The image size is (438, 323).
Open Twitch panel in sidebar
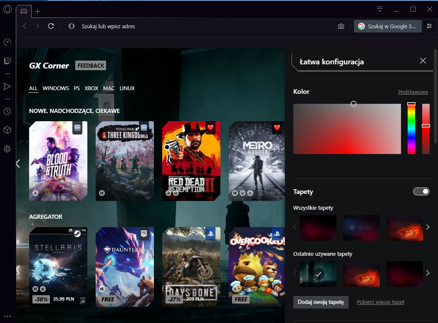[7, 61]
